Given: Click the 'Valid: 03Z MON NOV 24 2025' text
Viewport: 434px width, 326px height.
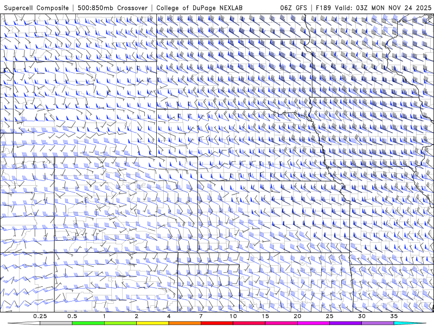Looking at the screenshot, I should (383, 8).
